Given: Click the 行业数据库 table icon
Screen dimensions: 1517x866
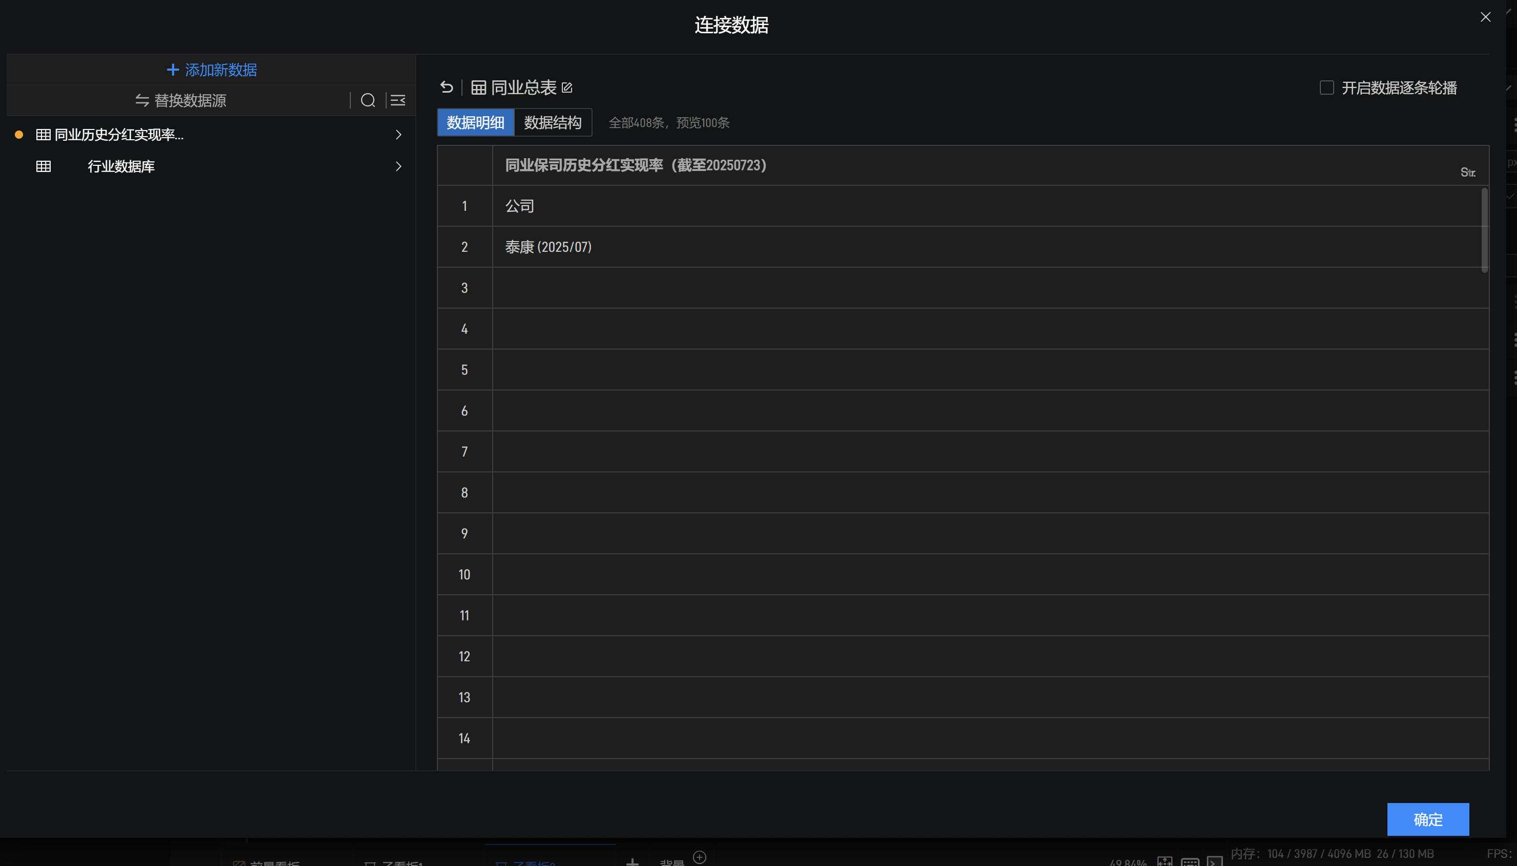Looking at the screenshot, I should [x=44, y=166].
